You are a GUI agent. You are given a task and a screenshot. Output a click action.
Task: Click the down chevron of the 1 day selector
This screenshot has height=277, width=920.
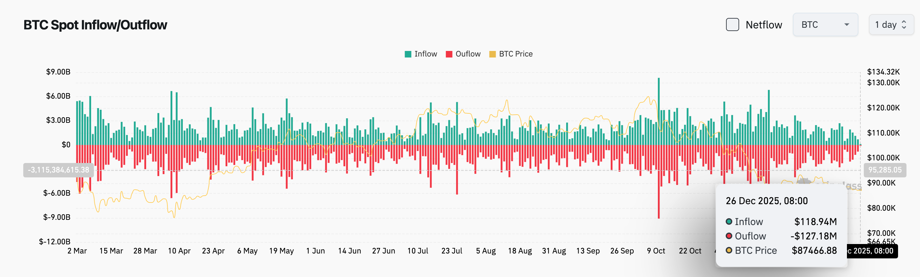[905, 27]
